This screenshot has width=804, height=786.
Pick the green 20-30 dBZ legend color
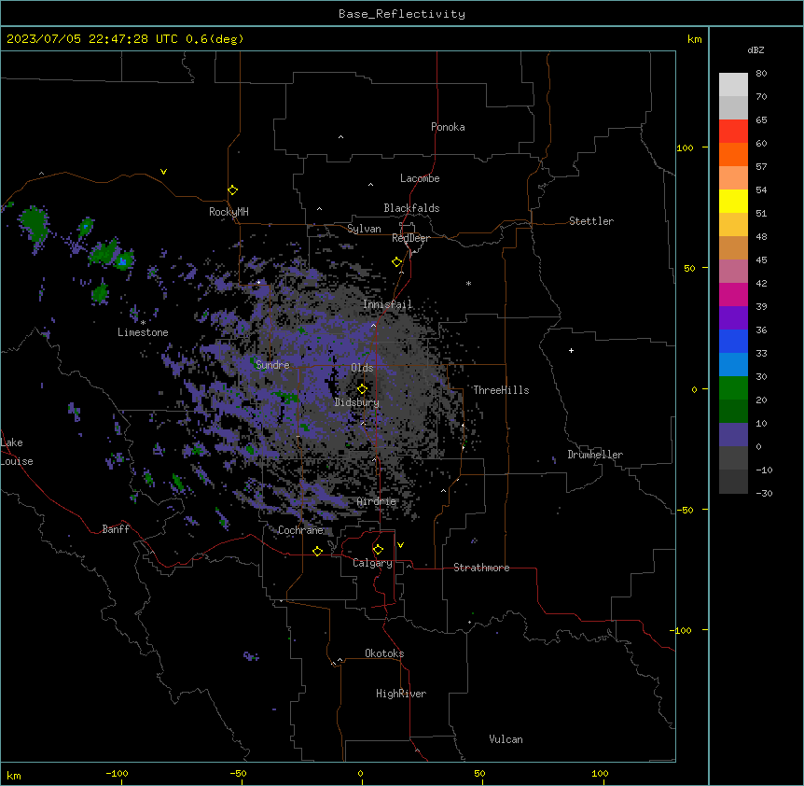(733, 388)
